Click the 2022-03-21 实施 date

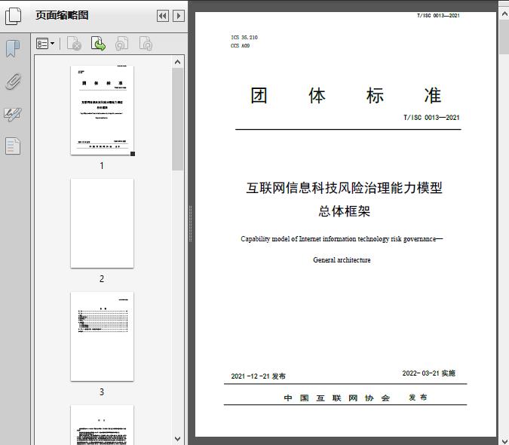pyautogui.click(x=429, y=373)
